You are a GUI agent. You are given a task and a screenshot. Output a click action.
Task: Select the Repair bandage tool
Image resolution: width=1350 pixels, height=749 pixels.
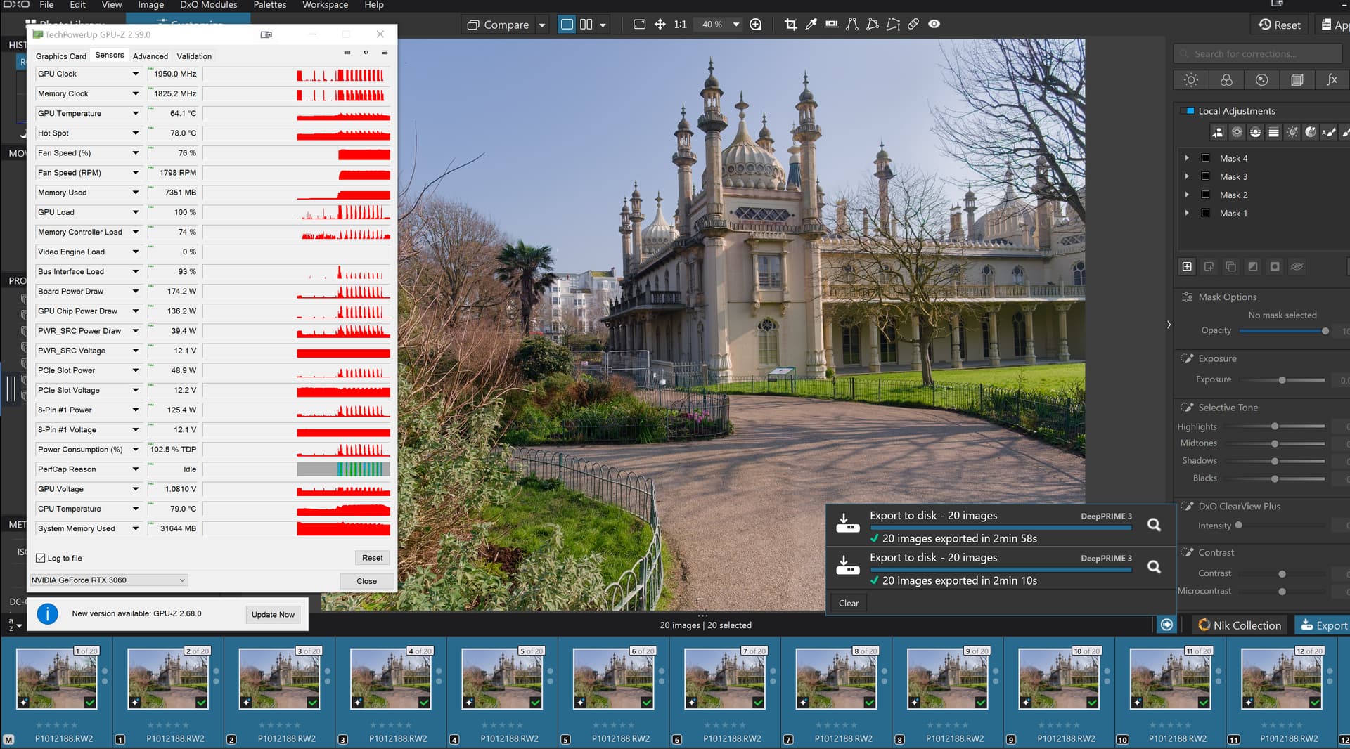[x=913, y=25]
